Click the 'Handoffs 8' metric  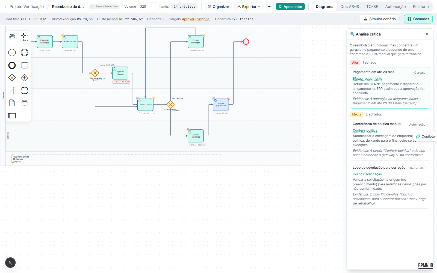coord(156,19)
